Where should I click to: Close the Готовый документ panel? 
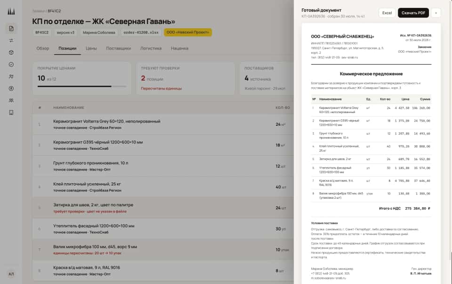436,13
